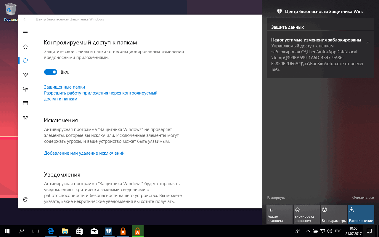
Task: Collapse the blocked-changes notification with its chevron
Action: click(368, 42)
